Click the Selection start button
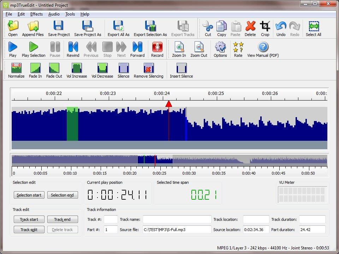This screenshot has height=254, width=339. pyautogui.click(x=29, y=195)
